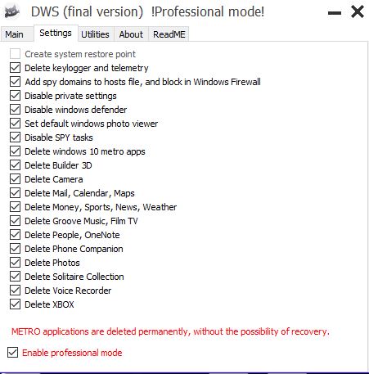The width and height of the screenshot is (369, 374).
Task: Toggle Delete Solitaire Collection checkbox
Action: tap(15, 277)
